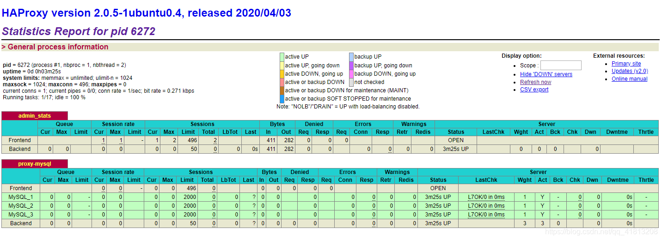This screenshot has width=662, height=240.
Task: Click the 'SOFT STOPPED for maintenance' legend swatch
Action: [282, 99]
